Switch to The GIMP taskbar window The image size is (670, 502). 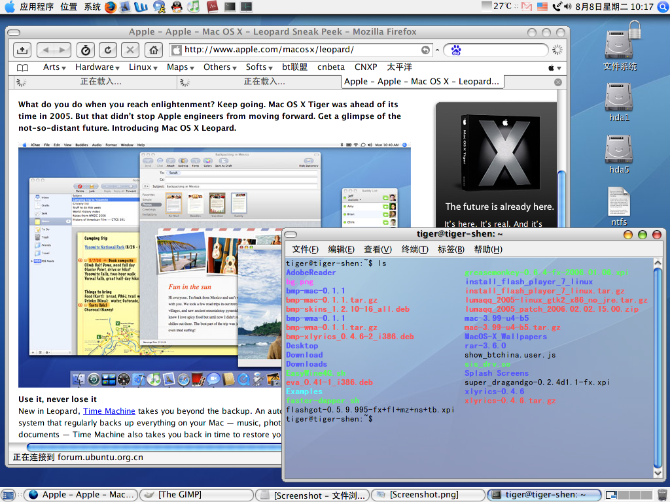[x=196, y=495]
